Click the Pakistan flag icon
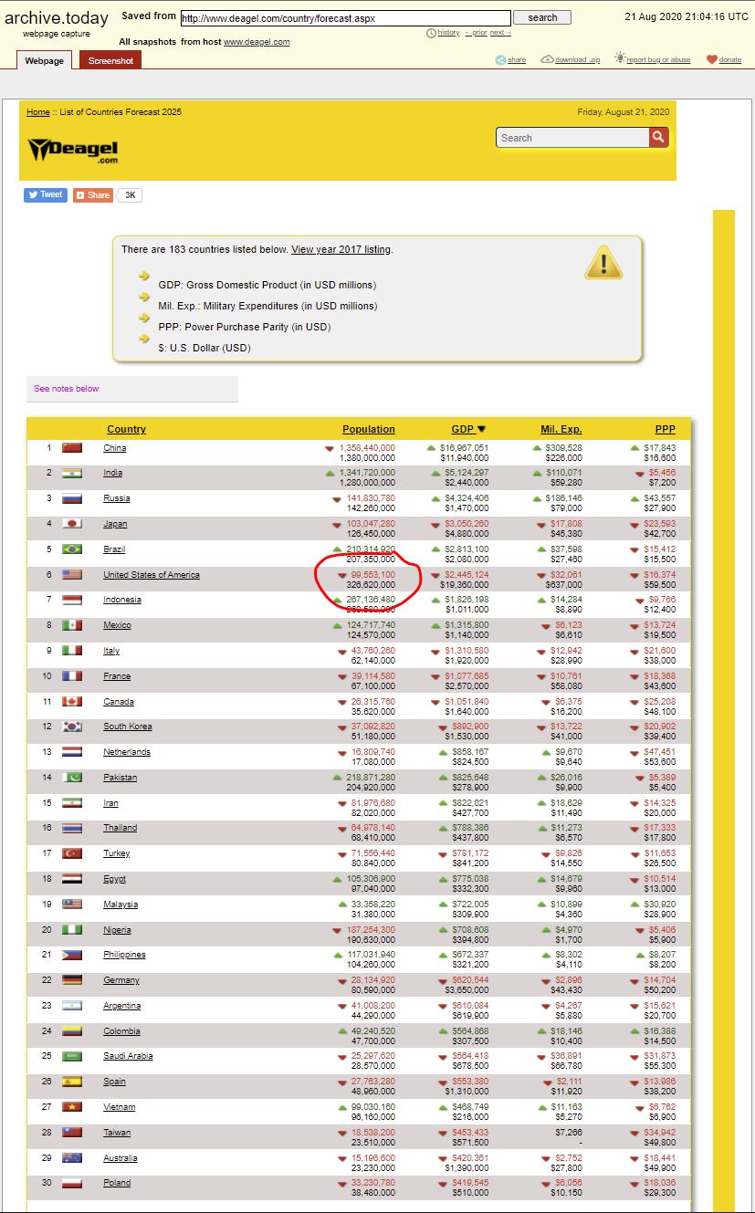This screenshot has width=755, height=1213. tap(72, 778)
